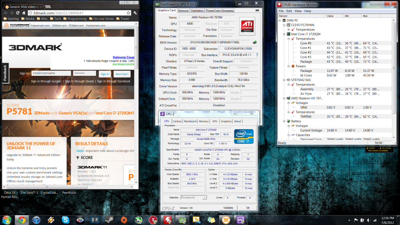Click the Validate button in CPU-Z

(x=228, y=208)
